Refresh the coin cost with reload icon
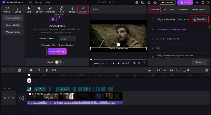Viewport: 211px width, 115px height. [65, 62]
